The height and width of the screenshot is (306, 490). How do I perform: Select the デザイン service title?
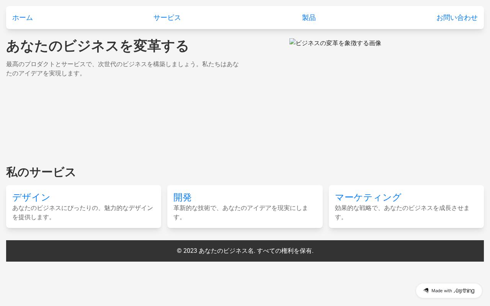click(x=31, y=197)
